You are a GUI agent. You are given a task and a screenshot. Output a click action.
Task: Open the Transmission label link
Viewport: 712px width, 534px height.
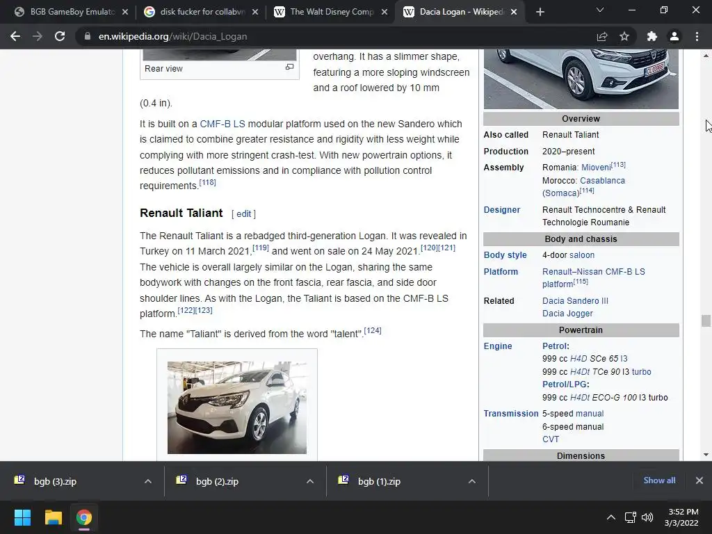click(x=511, y=414)
